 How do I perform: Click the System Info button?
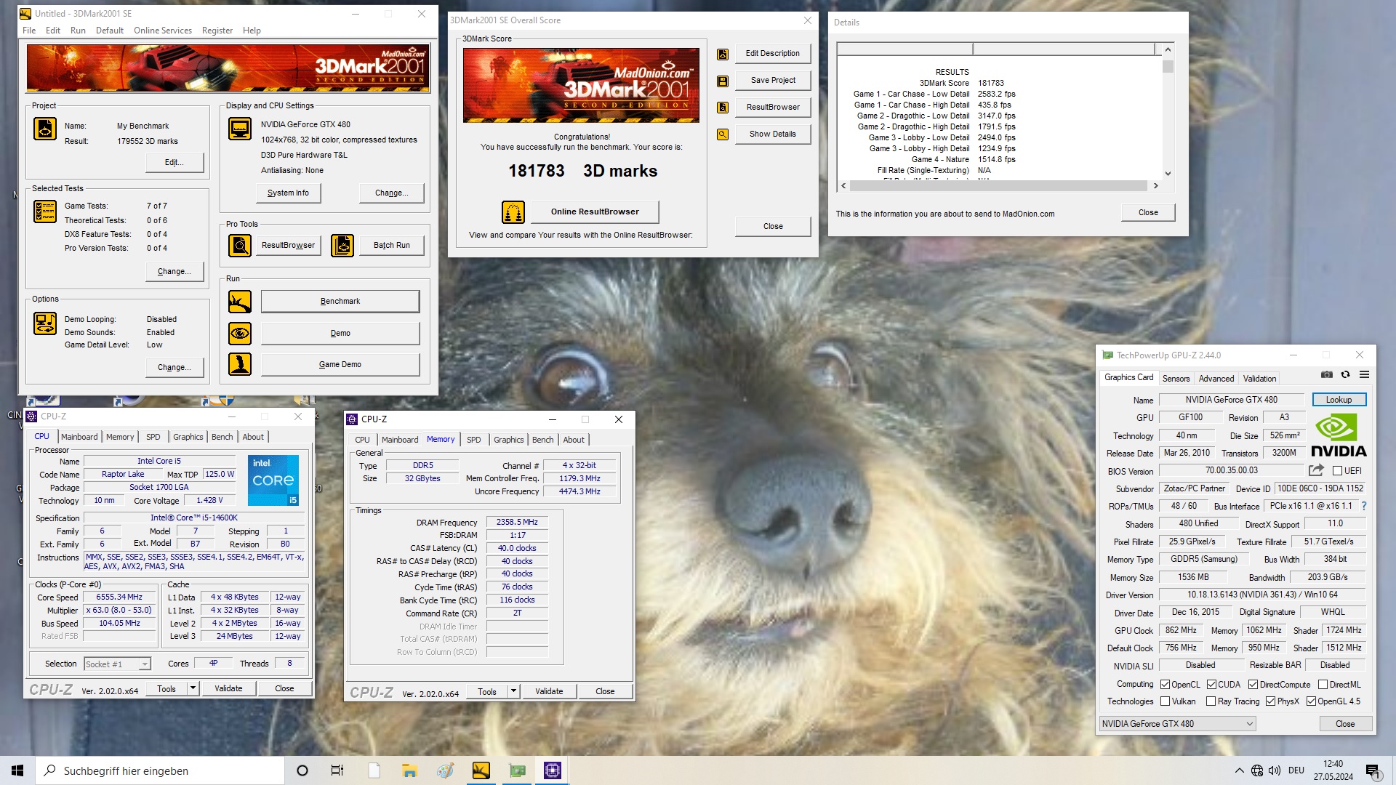coord(288,193)
